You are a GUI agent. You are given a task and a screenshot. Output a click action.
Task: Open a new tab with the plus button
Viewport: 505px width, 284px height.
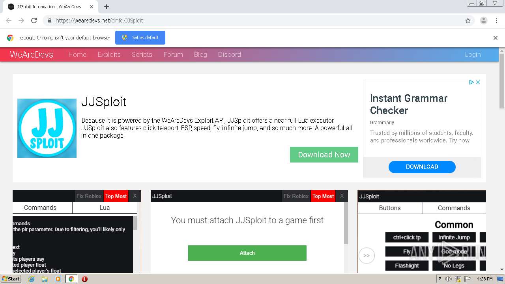pos(107,7)
